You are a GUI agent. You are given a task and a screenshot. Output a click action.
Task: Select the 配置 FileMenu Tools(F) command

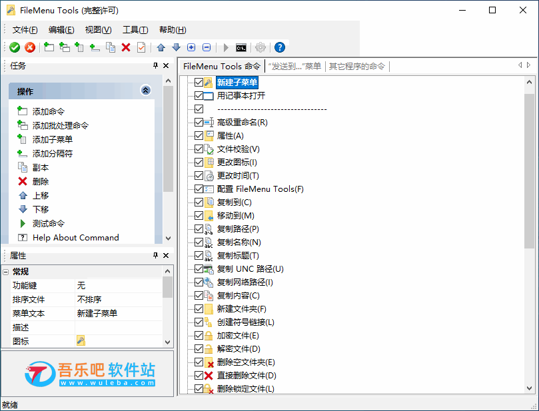pos(261,189)
